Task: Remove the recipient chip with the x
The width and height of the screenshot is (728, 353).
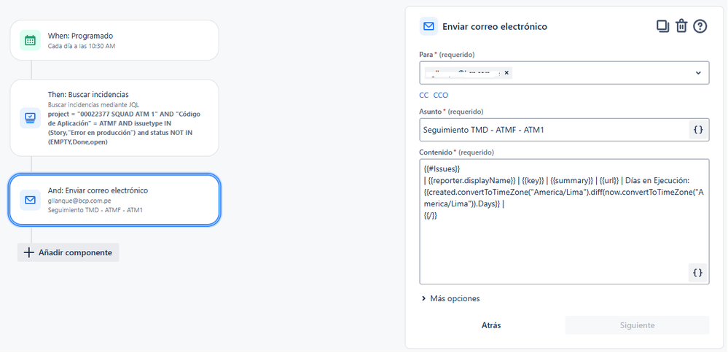Action: (506, 73)
